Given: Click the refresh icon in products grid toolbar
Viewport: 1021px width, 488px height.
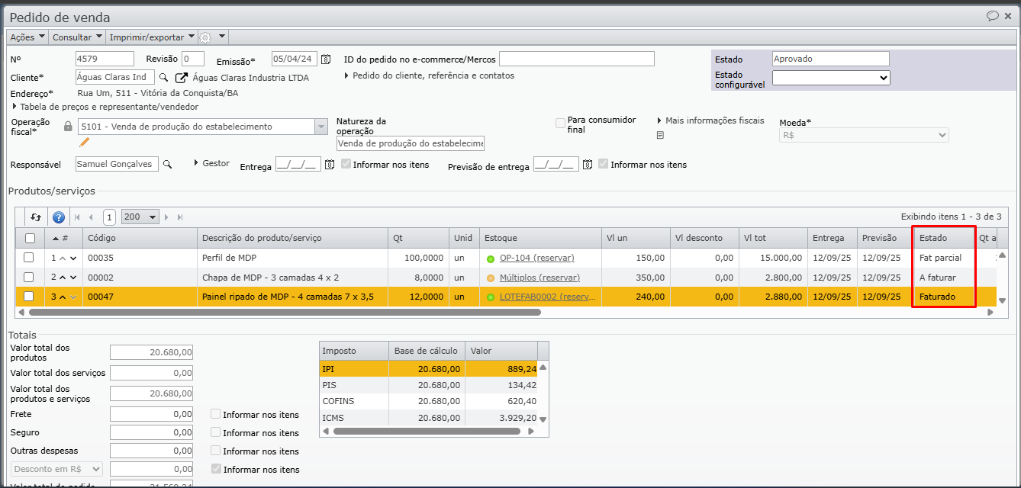Looking at the screenshot, I should click(x=35, y=217).
